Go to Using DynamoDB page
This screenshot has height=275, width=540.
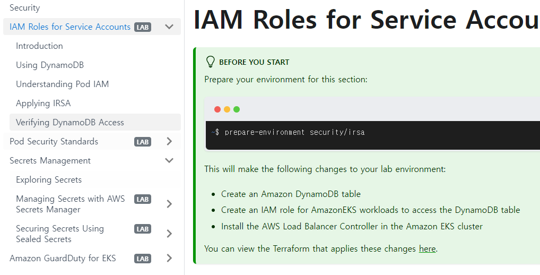(50, 65)
